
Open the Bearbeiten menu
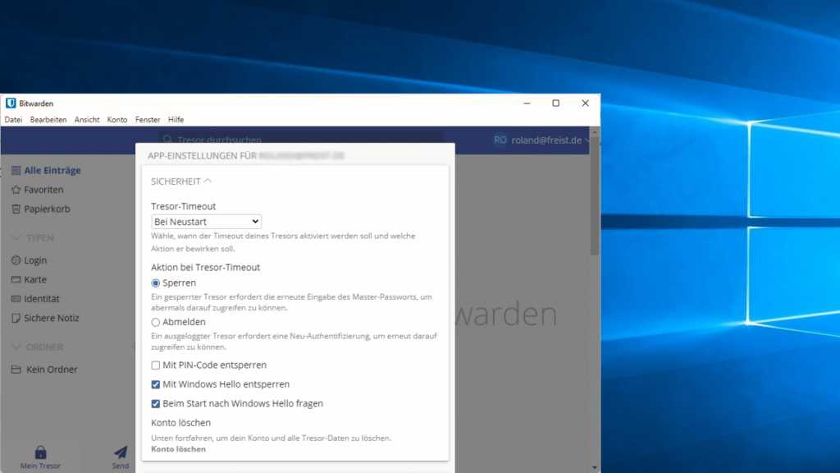coord(48,120)
